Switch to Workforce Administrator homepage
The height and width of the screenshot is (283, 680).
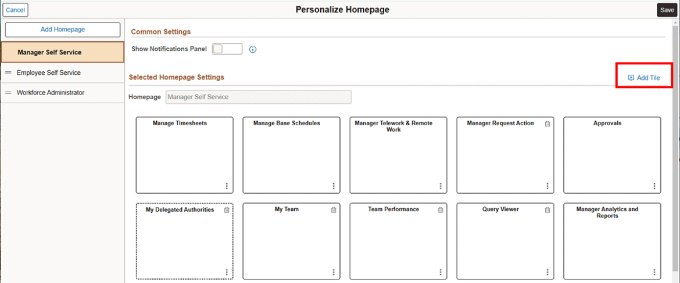(51, 93)
